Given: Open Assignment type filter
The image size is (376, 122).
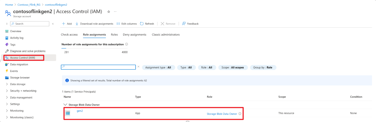Looking at the screenshot, I should point(158,68).
